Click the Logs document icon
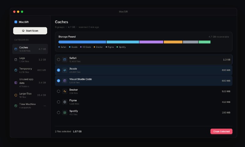245x147 pixels. click(x=16, y=60)
